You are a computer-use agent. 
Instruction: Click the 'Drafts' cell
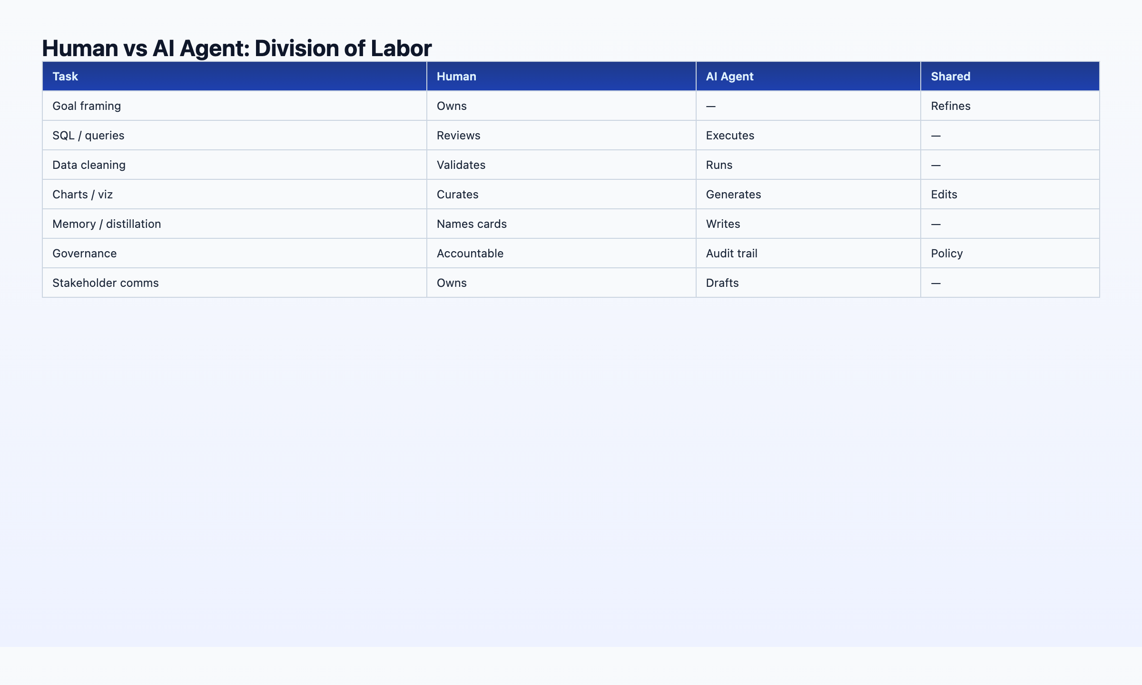808,283
